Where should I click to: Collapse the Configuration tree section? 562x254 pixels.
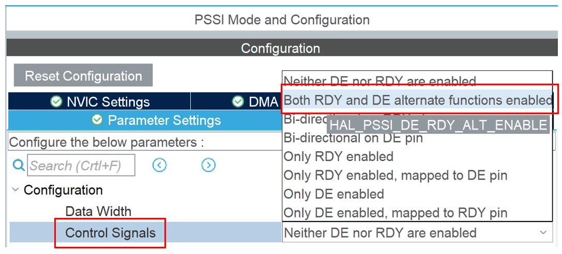[x=15, y=189]
